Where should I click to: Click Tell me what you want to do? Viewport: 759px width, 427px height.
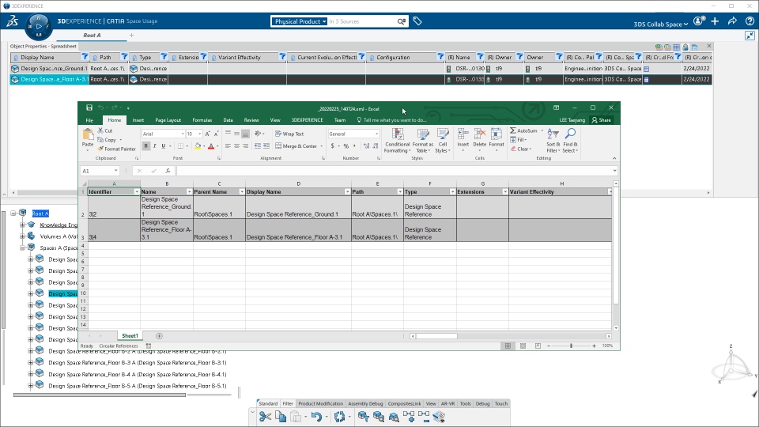point(391,120)
